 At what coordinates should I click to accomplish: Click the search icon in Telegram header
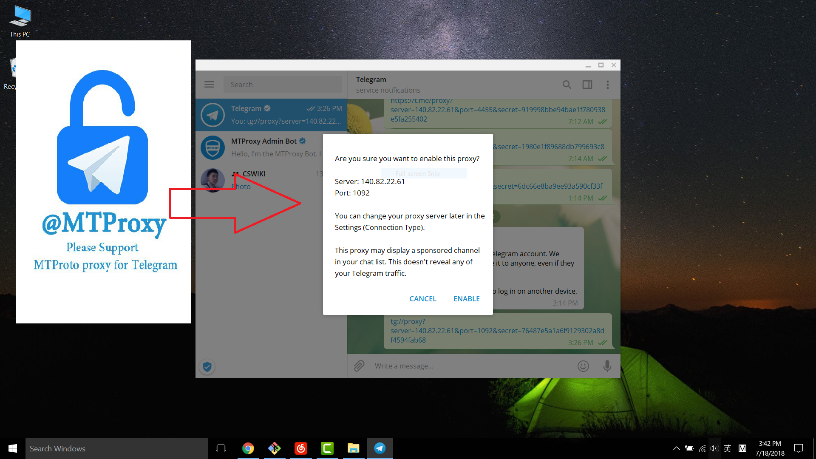(567, 85)
